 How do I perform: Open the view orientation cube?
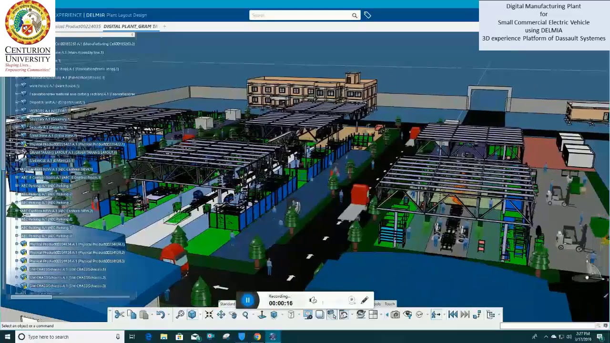pos(274,314)
